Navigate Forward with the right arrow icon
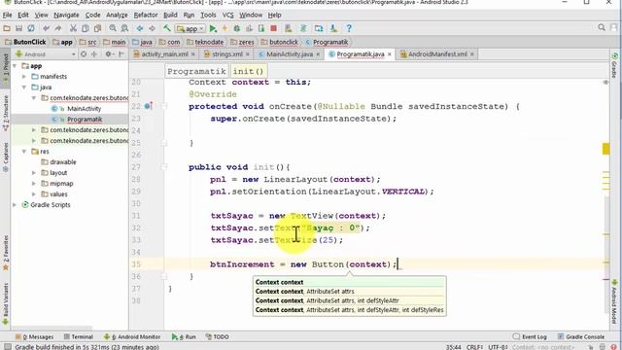The image size is (622, 350). [x=152, y=28]
